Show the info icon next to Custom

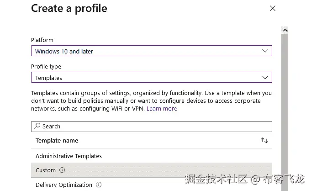click(62, 170)
